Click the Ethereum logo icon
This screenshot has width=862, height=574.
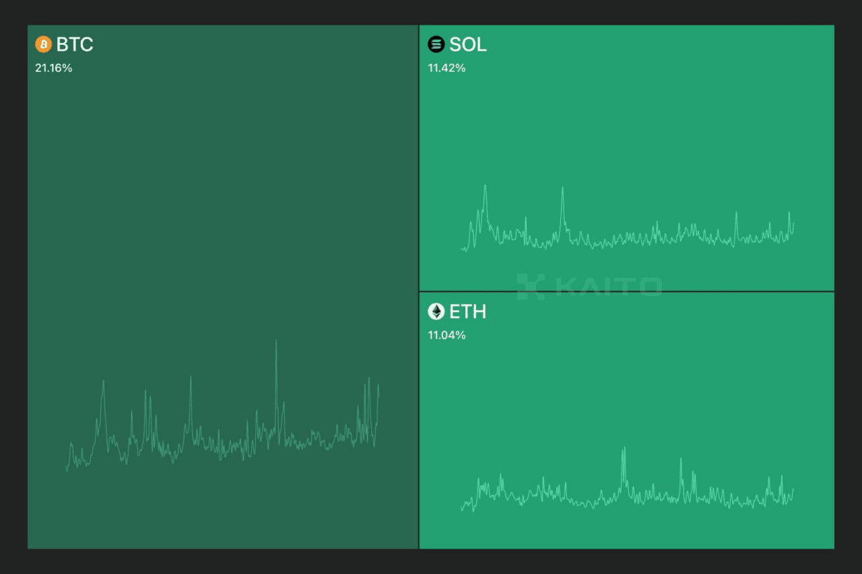[436, 312]
